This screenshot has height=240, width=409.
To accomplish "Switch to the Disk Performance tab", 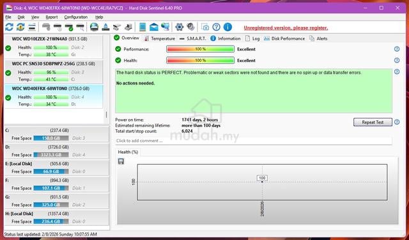I will [284, 38].
